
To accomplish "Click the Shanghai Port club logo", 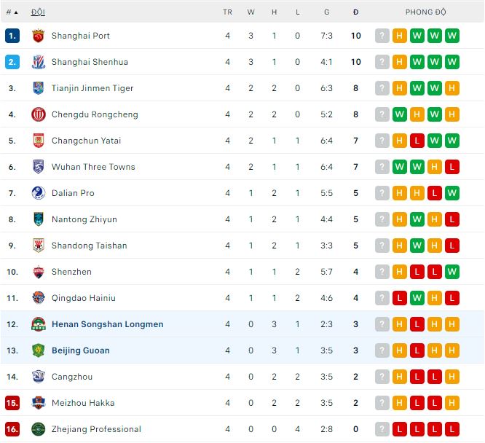I will click(39, 36).
